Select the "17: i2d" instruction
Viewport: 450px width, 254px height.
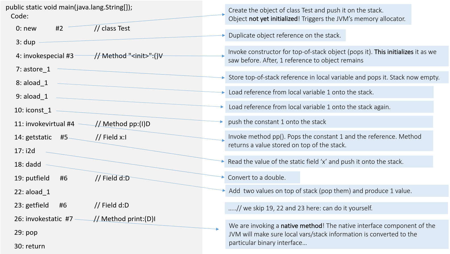(25, 151)
